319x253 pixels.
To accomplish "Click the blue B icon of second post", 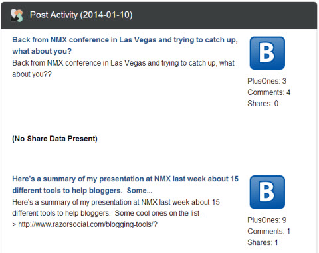I will click(x=267, y=192).
